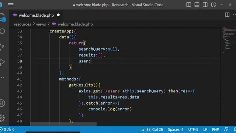The image size is (236, 133).
Task: Minimize the Visual Studio Code window
Action: (x=222, y=5)
